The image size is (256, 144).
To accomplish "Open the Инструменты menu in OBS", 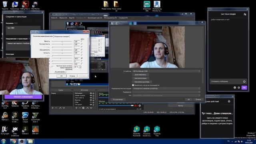I will point(110,18).
